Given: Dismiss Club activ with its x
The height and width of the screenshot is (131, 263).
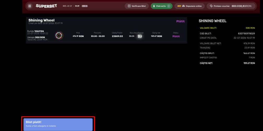Looking at the screenshot, I should pos(169,6).
